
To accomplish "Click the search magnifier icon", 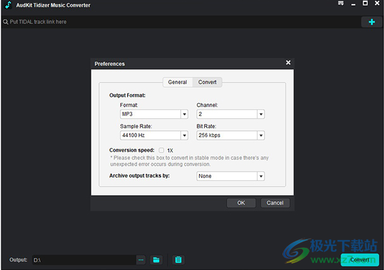I will (6, 22).
